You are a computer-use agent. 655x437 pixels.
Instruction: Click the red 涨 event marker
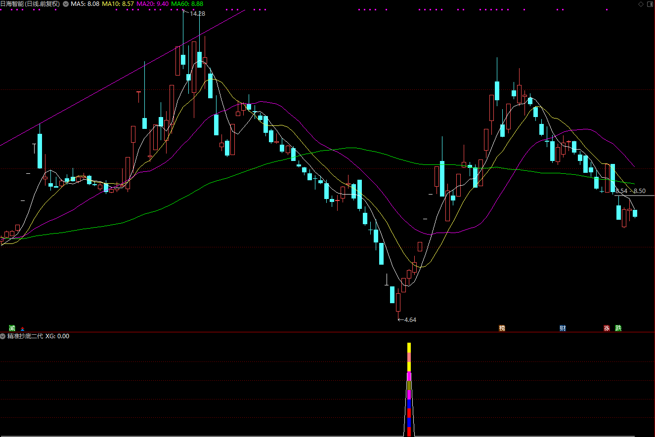607,328
